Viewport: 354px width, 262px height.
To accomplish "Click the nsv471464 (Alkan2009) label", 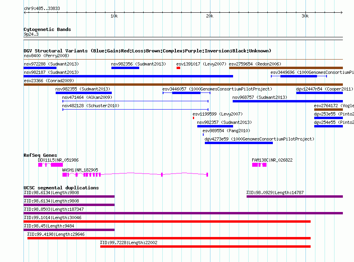I will pyautogui.click(x=87, y=97).
